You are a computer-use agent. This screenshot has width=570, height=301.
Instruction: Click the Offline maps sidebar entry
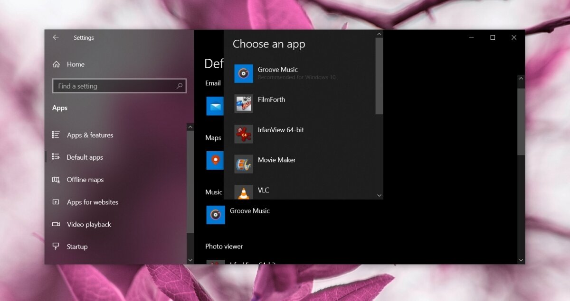(x=85, y=180)
